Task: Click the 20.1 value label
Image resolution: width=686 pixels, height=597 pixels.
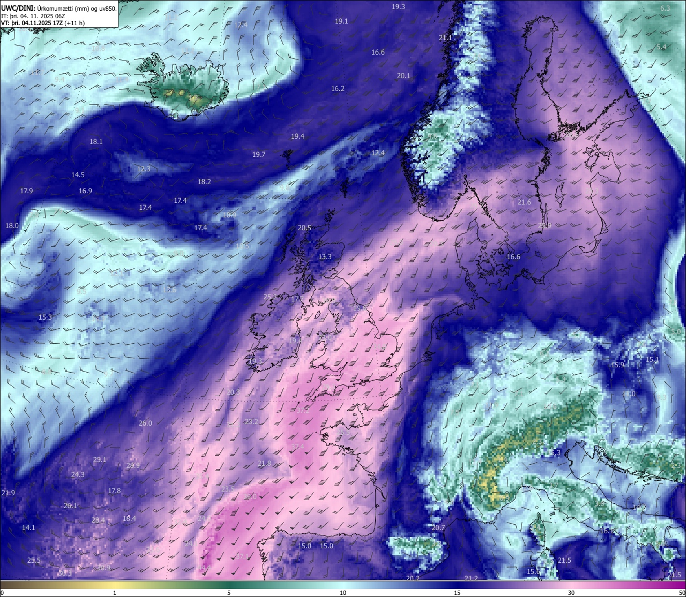Action: click(404, 75)
